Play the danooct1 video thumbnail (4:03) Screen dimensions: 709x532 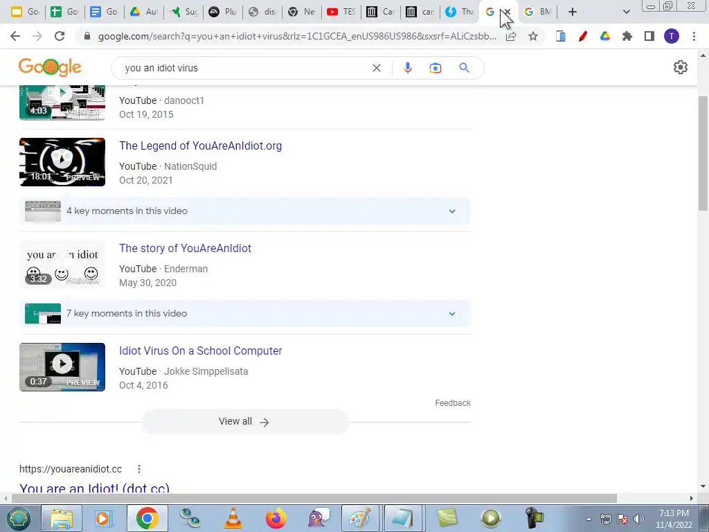[x=62, y=102]
